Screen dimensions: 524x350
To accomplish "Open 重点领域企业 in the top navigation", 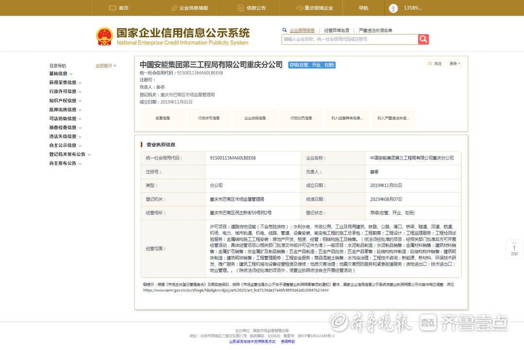I will [x=314, y=8].
